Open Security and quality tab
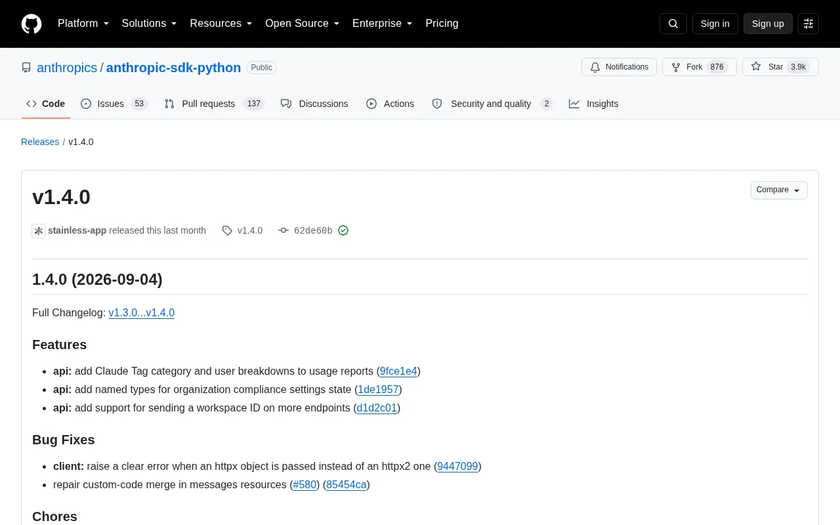Screen dimensions: 840x525 click(x=492, y=104)
